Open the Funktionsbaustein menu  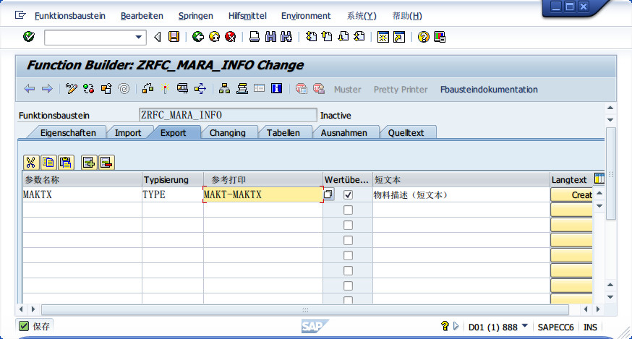[x=69, y=16]
